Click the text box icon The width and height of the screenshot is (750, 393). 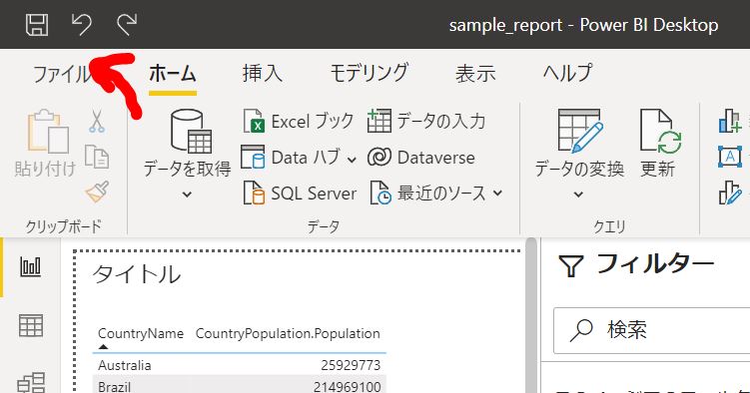[x=730, y=157]
